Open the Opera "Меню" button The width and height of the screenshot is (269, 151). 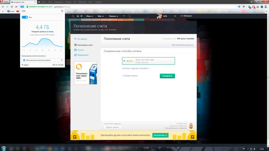pyautogui.click(x=4, y=2)
